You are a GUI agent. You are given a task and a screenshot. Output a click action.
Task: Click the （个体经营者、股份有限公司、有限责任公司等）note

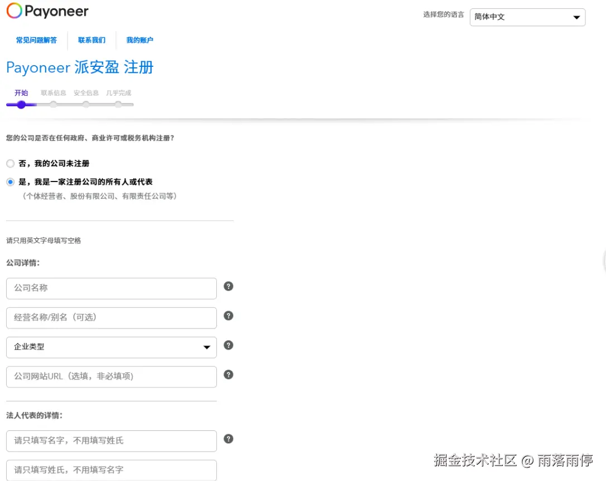pos(99,196)
